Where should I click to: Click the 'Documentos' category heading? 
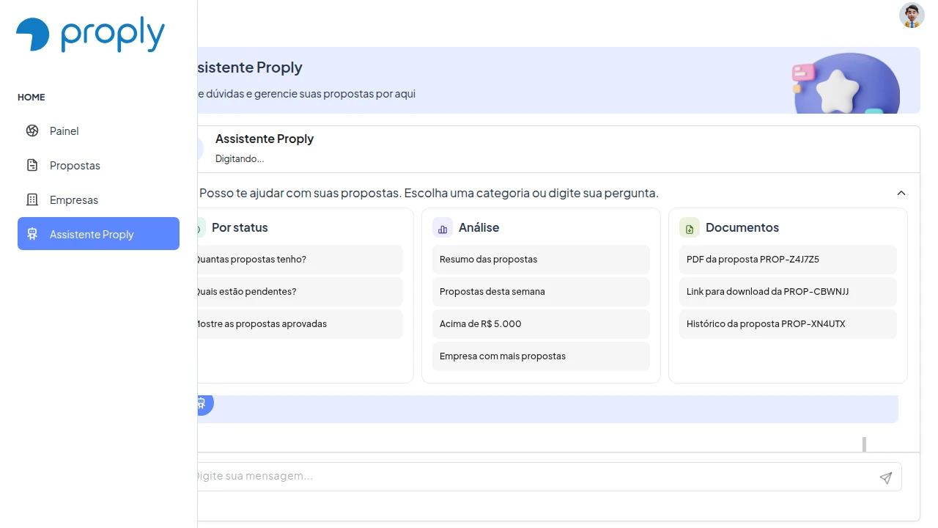coord(742,227)
